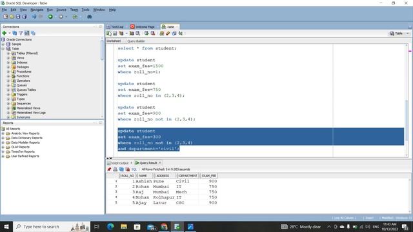Click the SQL link in Query Result toolbar
The height and width of the screenshot is (232, 413).
(x=134, y=169)
